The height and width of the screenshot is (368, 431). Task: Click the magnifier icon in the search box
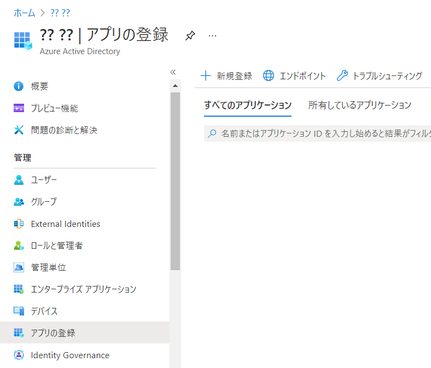212,133
